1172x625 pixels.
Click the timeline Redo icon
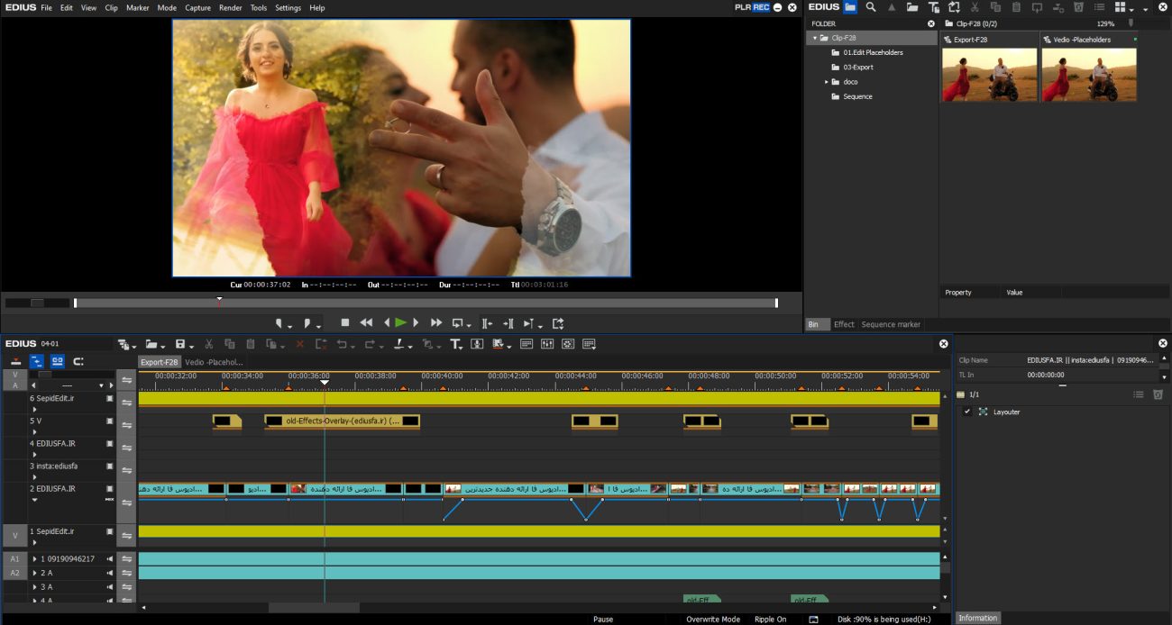(369, 344)
